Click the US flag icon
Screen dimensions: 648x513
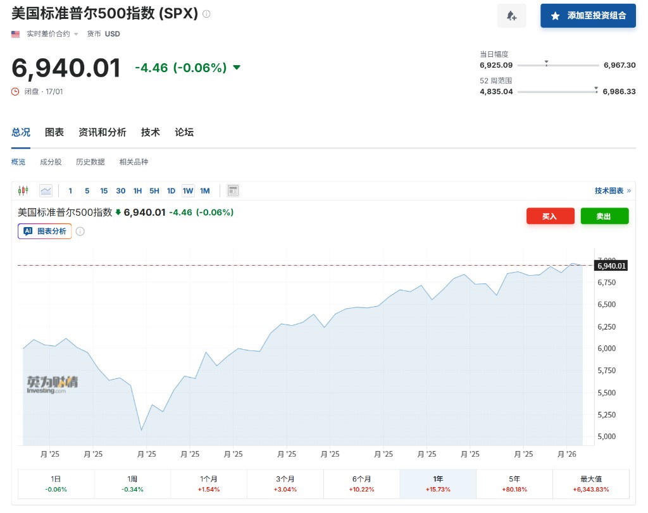(x=16, y=34)
